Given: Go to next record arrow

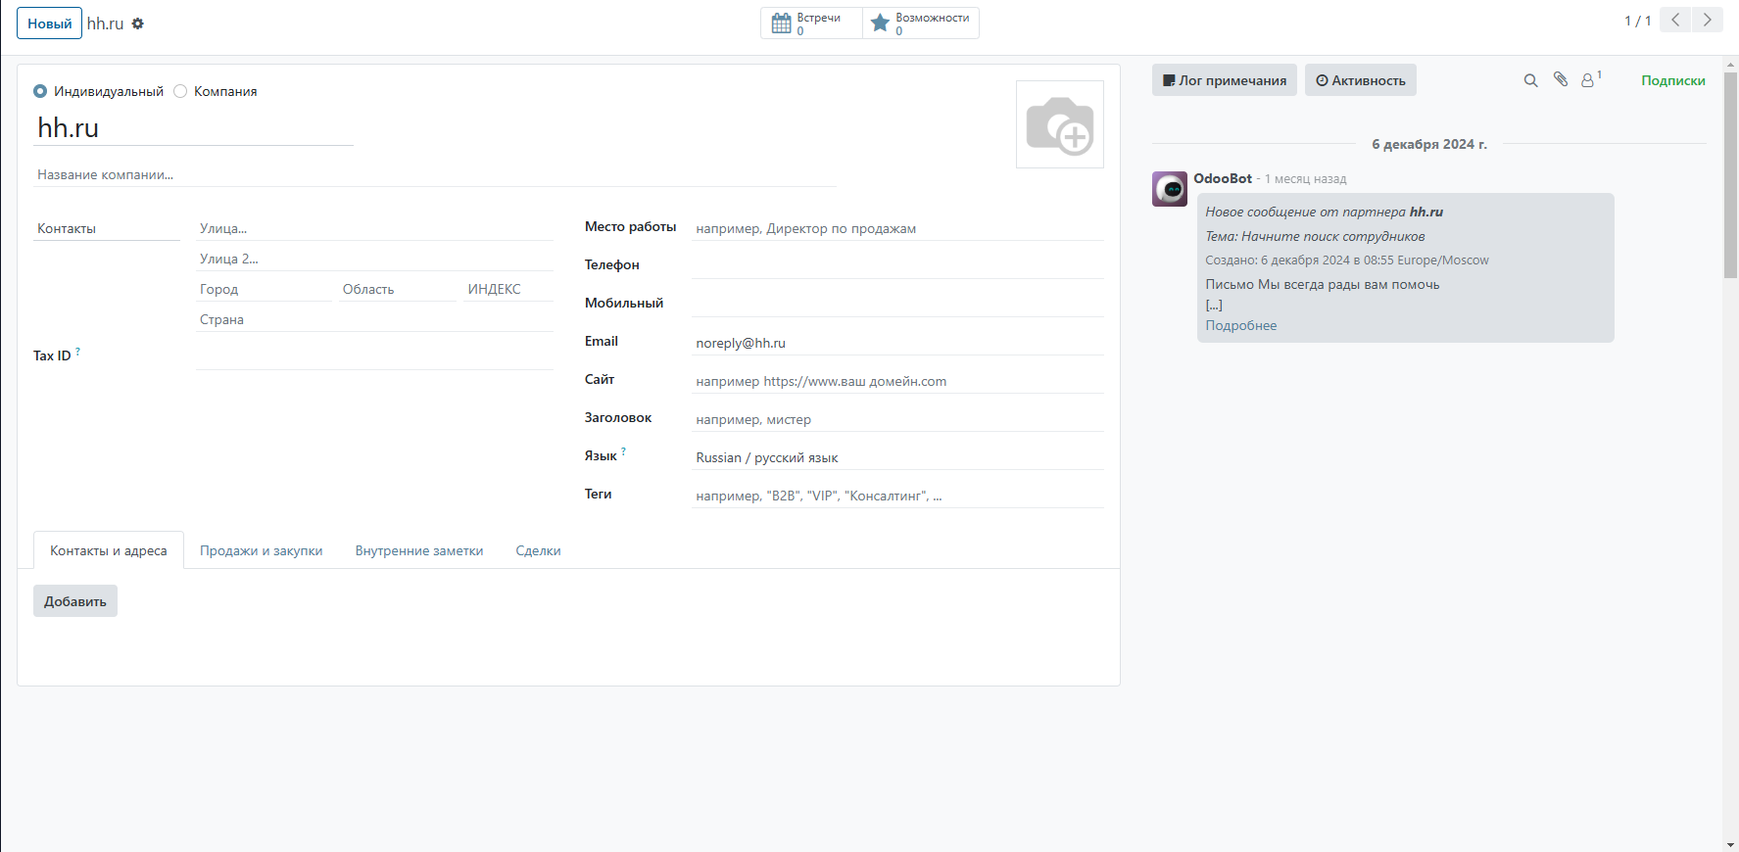Looking at the screenshot, I should point(1708,21).
